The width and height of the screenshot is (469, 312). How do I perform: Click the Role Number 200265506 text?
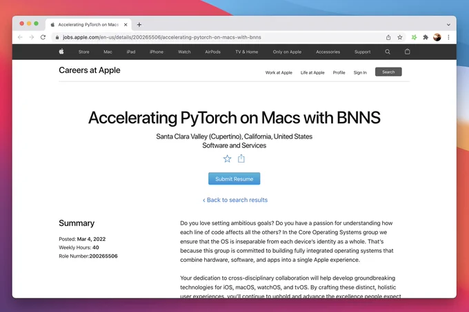tap(88, 256)
